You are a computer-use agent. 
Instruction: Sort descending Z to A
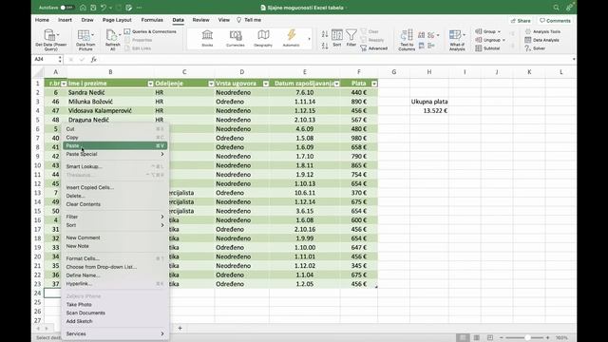click(325, 46)
